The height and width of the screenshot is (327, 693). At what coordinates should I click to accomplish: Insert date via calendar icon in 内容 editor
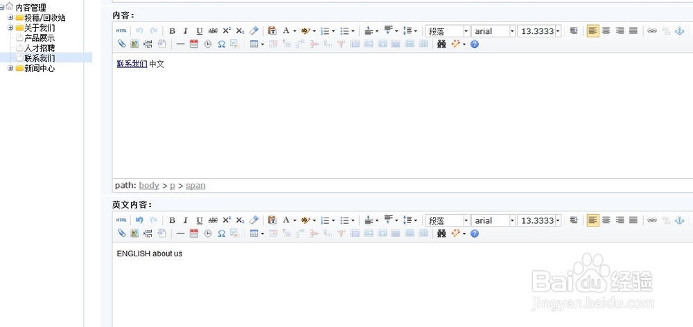coord(193,44)
